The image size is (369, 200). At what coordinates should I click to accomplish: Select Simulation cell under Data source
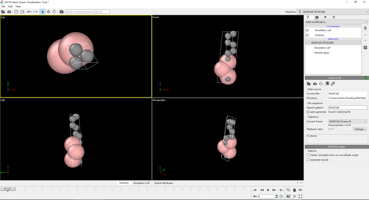322,48
